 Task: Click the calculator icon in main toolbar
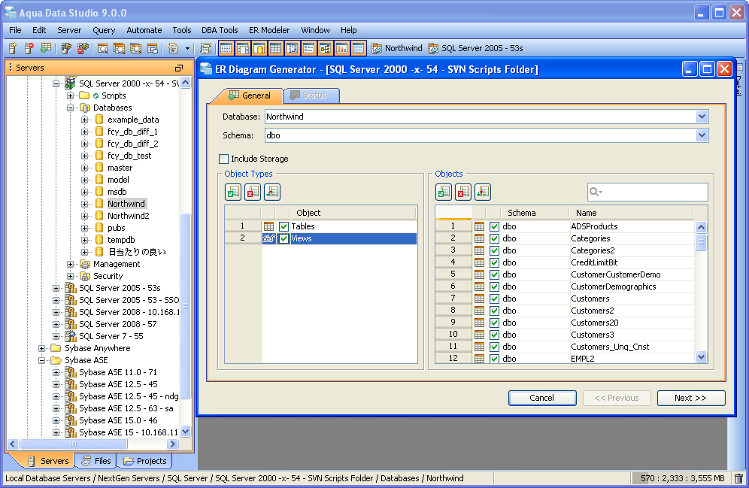205,48
